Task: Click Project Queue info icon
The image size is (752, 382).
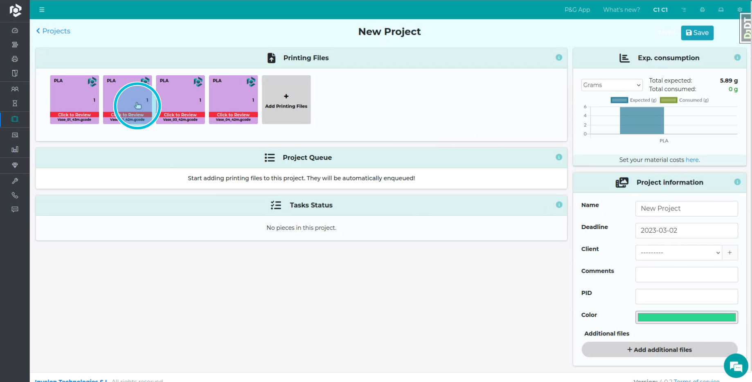Action: pos(559,157)
